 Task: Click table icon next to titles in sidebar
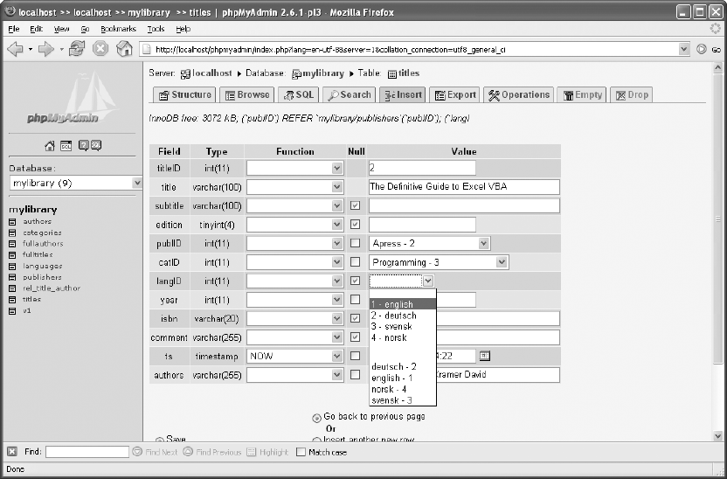[12, 300]
